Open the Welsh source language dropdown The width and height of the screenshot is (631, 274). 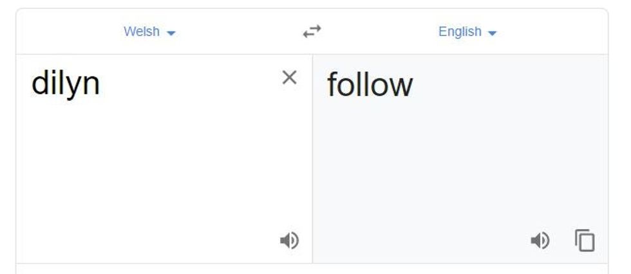tap(149, 32)
